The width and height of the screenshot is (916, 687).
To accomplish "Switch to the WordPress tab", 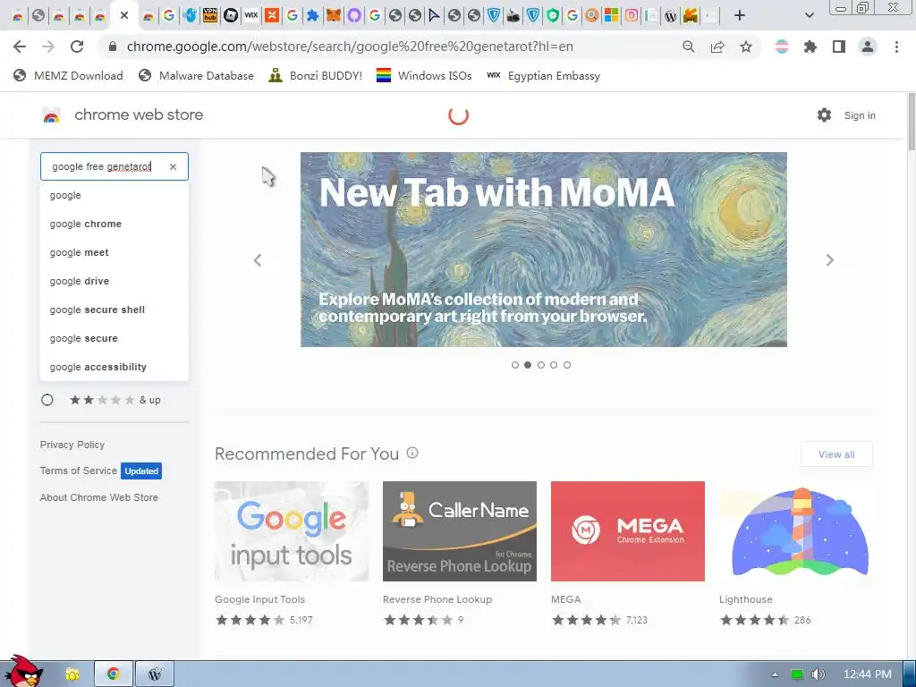I will click(x=671, y=16).
